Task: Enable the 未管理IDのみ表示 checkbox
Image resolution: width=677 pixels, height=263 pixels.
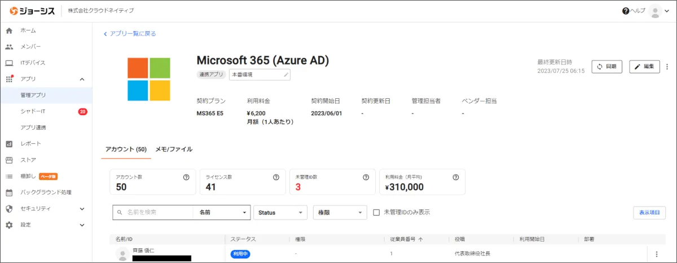Action: pos(377,212)
